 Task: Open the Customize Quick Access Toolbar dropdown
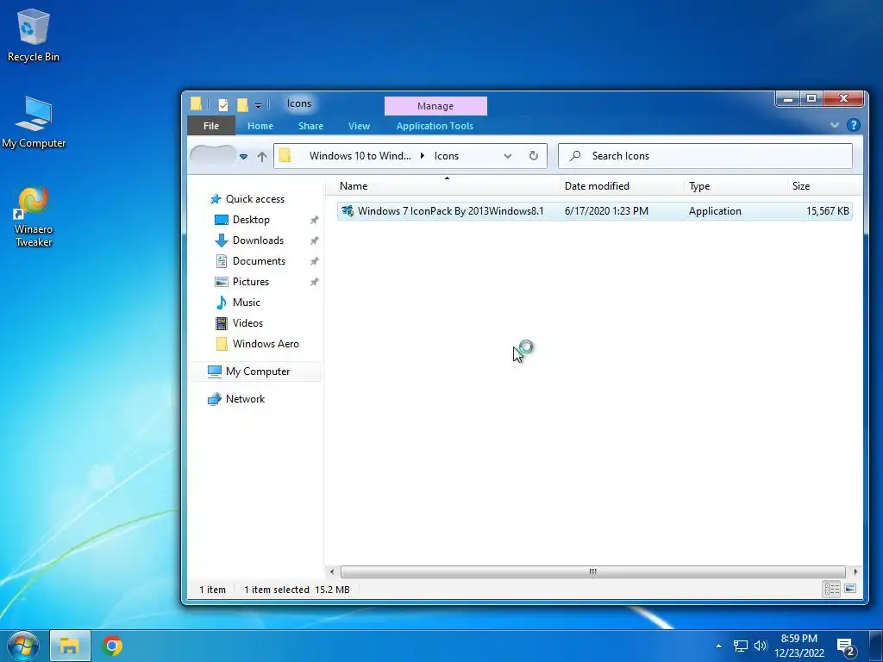[x=258, y=104]
